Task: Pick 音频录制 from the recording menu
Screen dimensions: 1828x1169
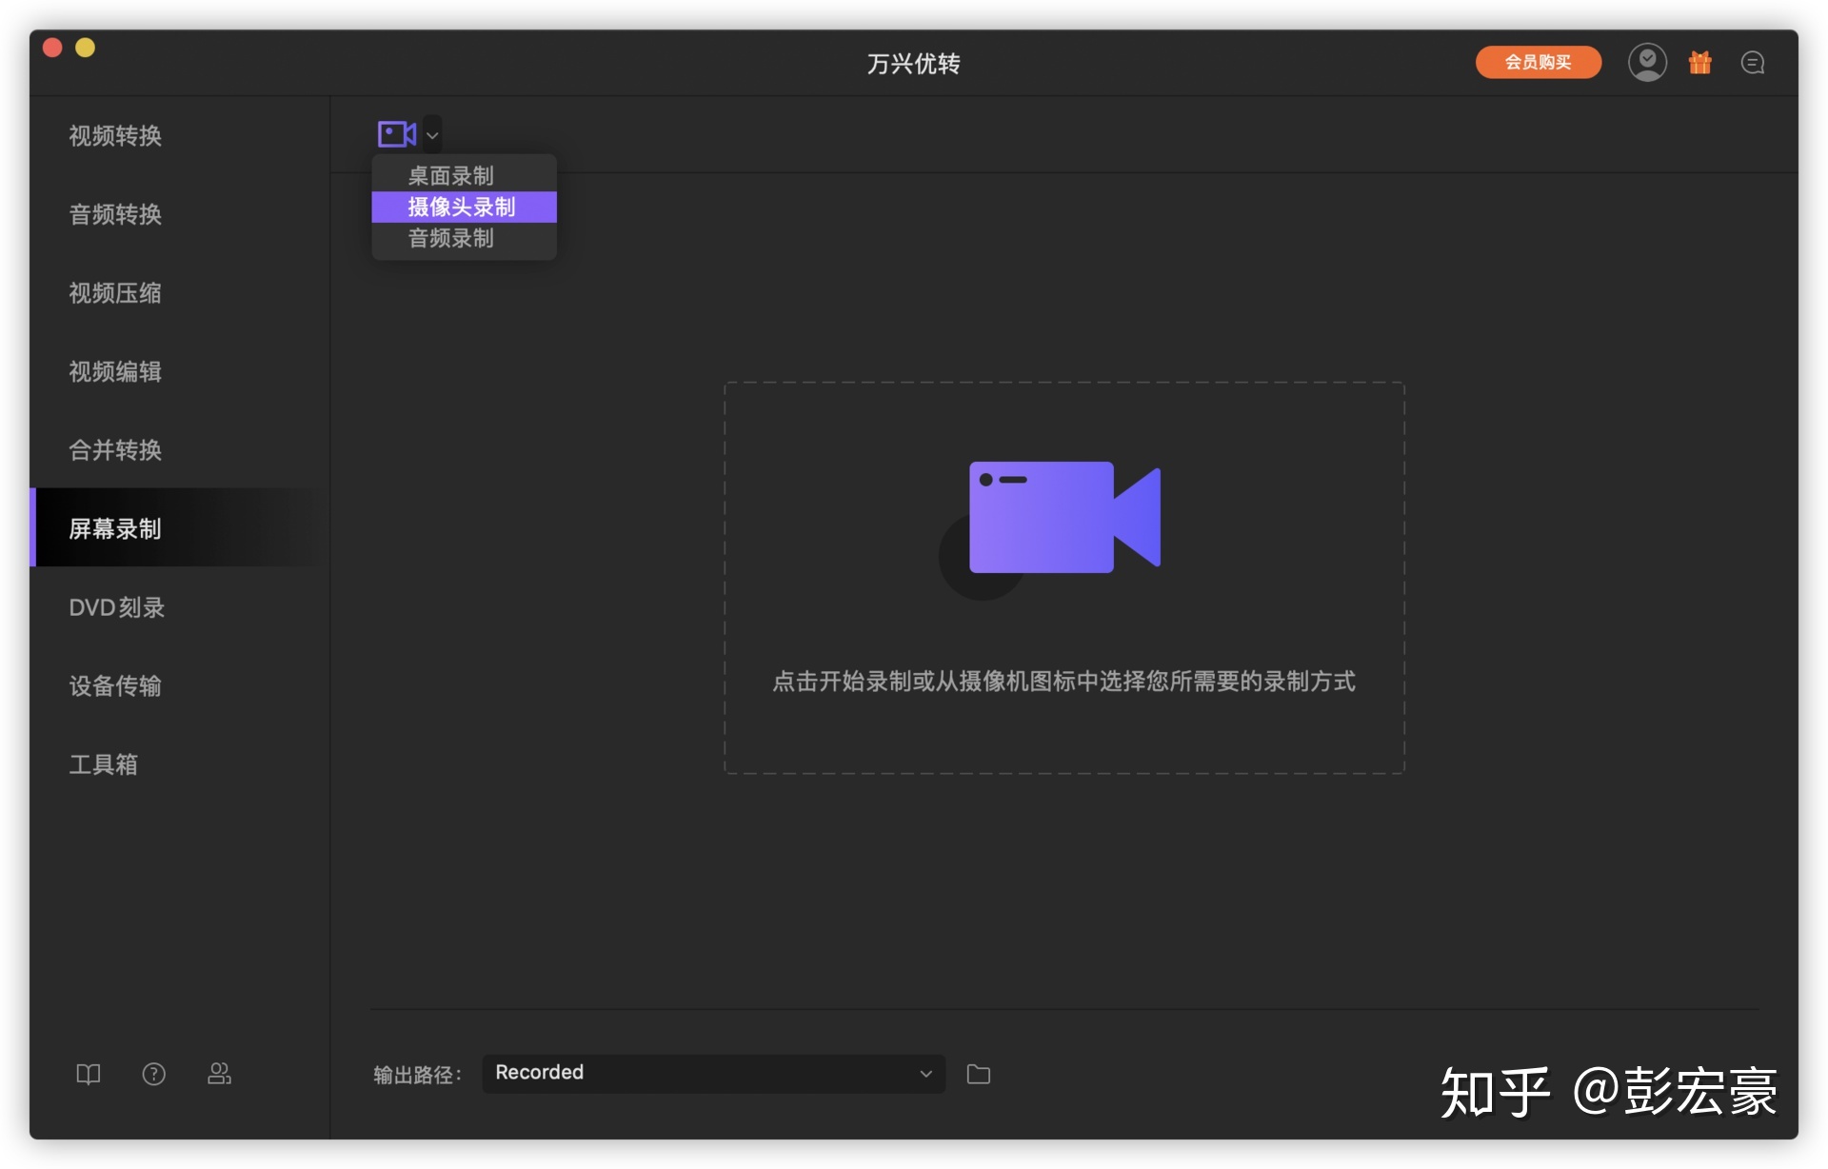Action: pos(464,238)
